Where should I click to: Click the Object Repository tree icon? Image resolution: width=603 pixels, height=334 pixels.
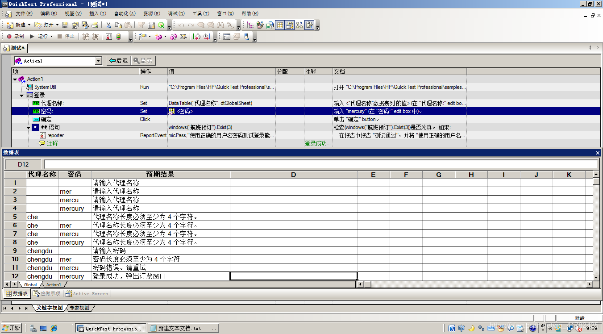pyautogui.click(x=250, y=25)
